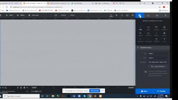The width and height of the screenshot is (178, 100).
Task: Open Zoom from the taskbar
Action: click(79, 96)
